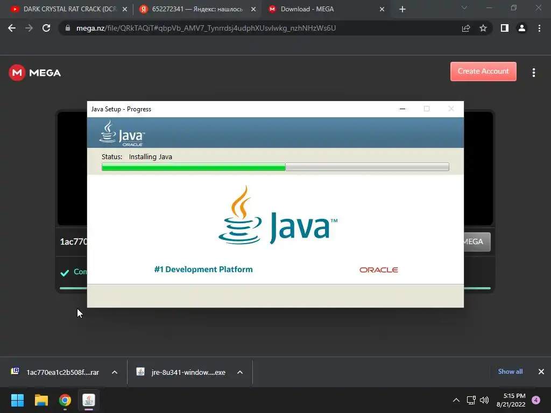Click the Java Oracle logo in header

pyautogui.click(x=122, y=133)
